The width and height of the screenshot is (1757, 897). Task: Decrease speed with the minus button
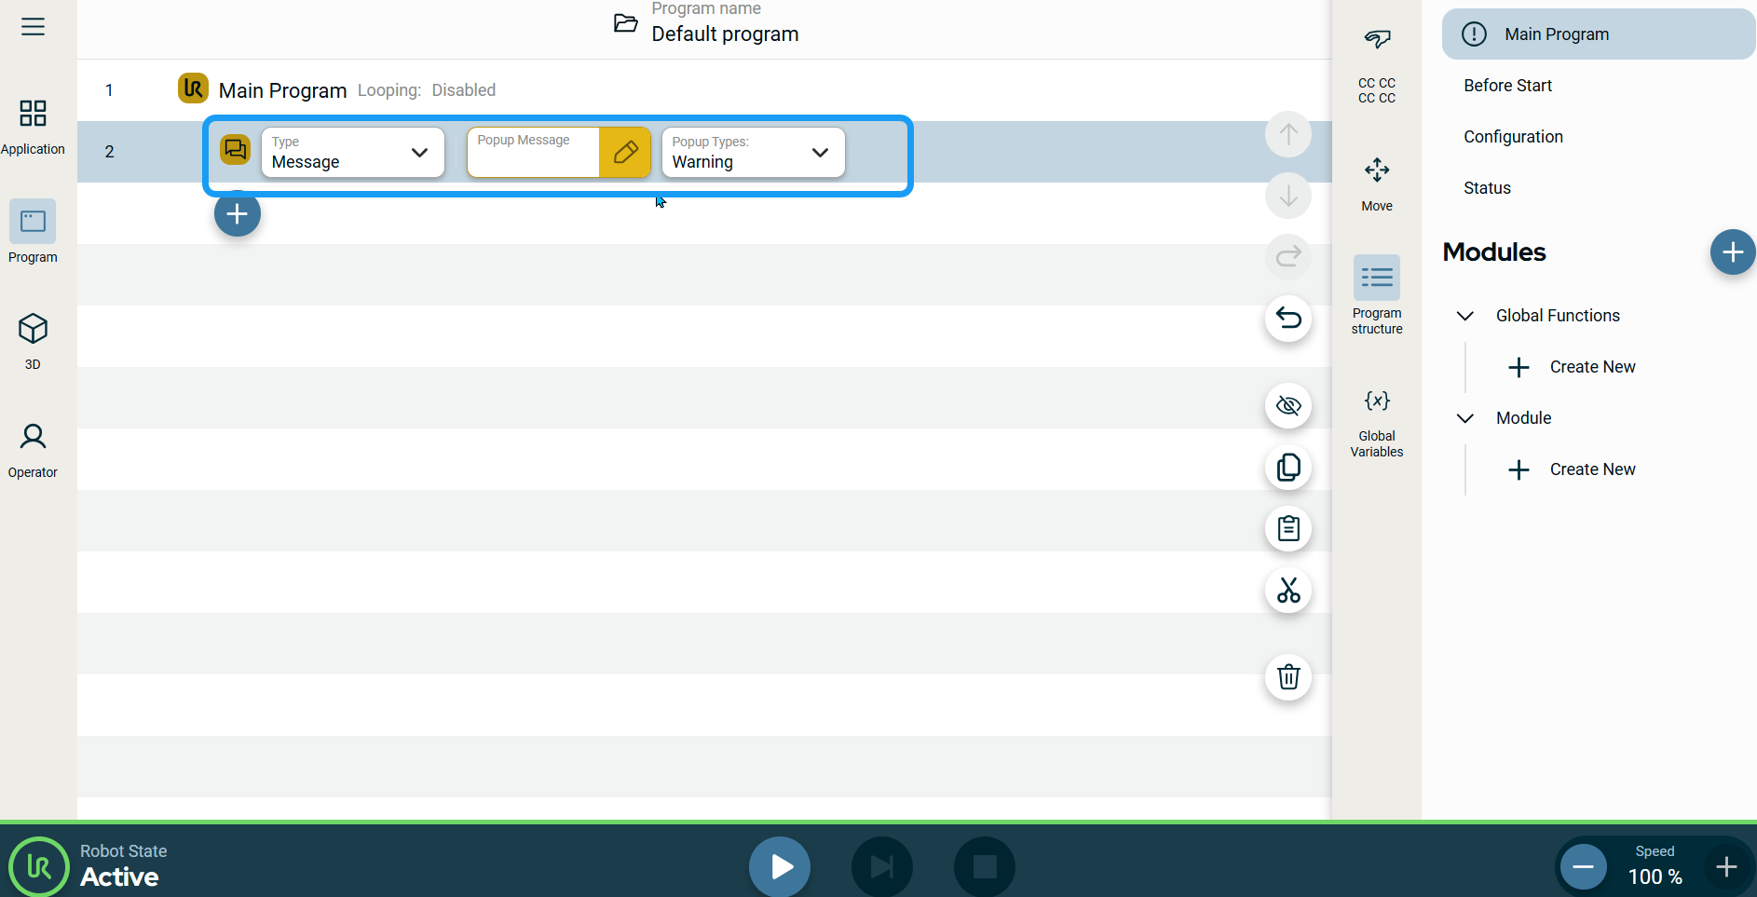(1583, 867)
